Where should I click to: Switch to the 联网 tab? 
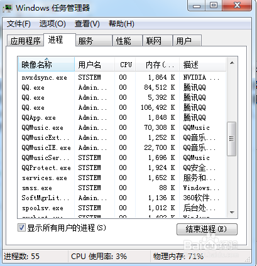click(157, 41)
